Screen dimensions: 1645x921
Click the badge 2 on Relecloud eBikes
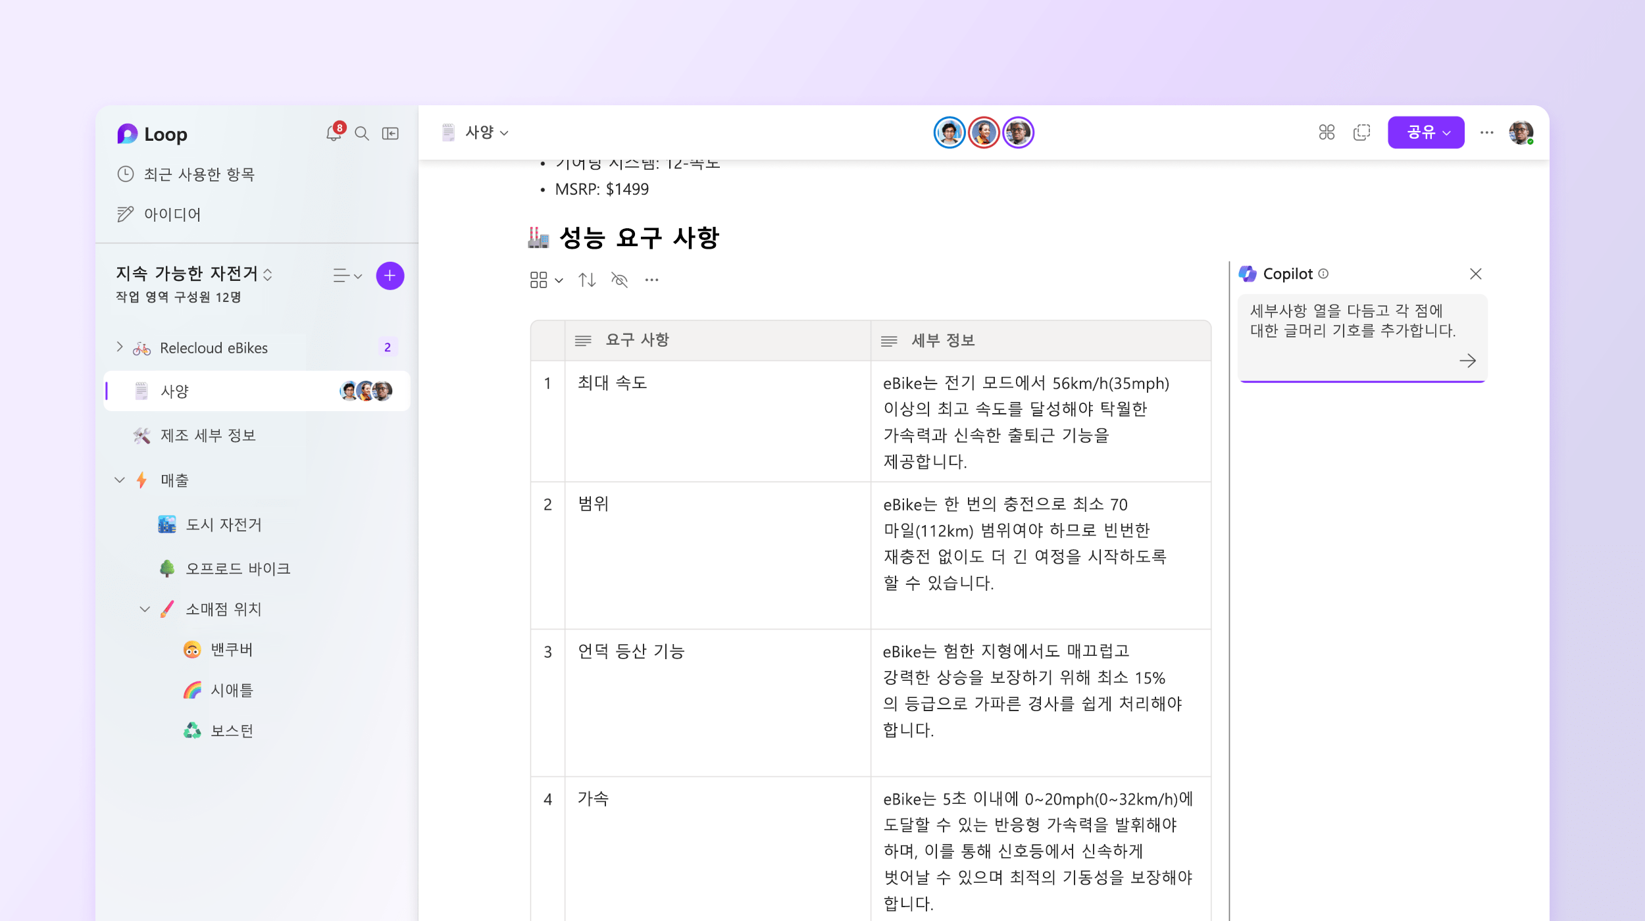coord(388,347)
